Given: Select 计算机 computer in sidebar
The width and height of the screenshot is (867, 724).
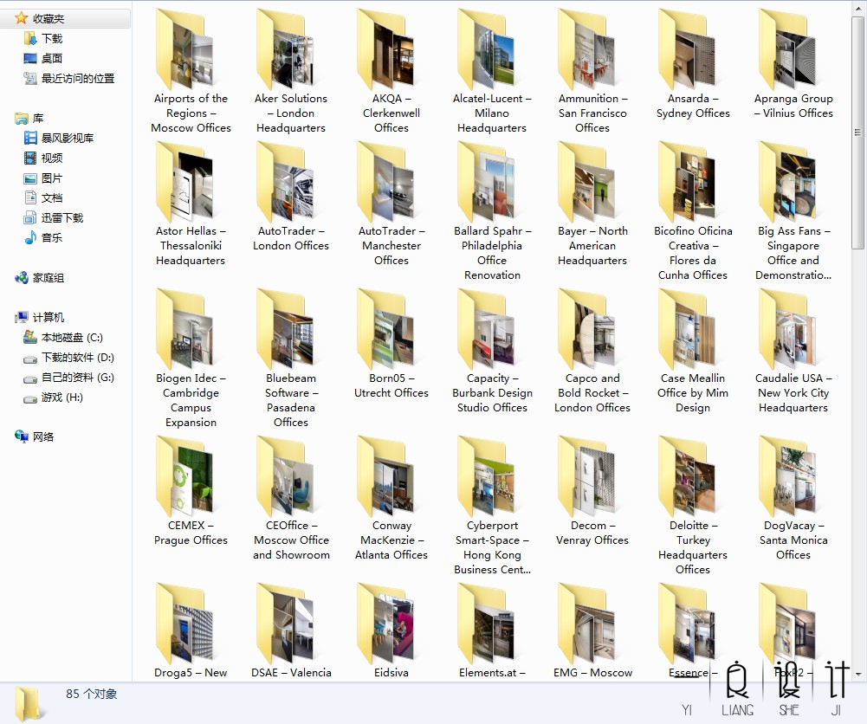Looking at the screenshot, I should click(39, 317).
